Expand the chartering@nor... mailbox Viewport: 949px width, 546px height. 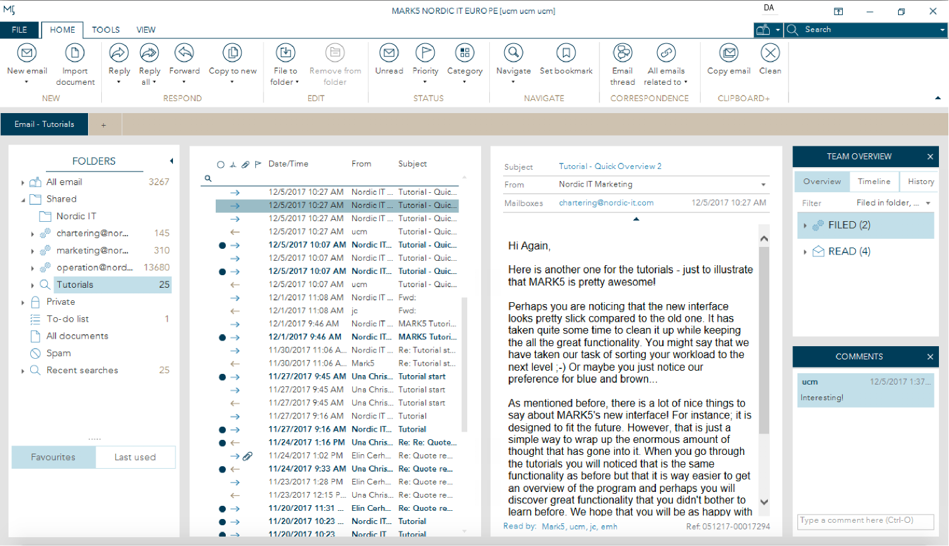point(33,234)
